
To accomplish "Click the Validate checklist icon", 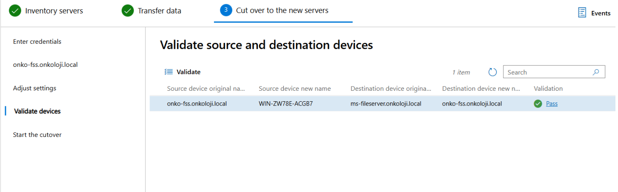I will (x=169, y=72).
